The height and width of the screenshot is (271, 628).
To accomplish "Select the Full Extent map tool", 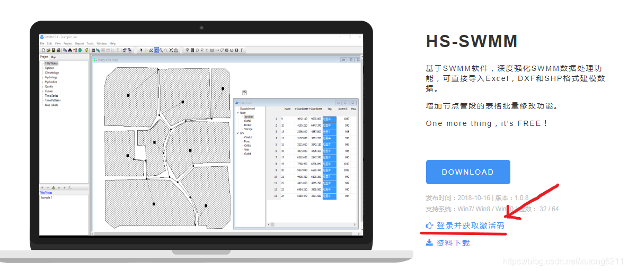I will pos(171,50).
